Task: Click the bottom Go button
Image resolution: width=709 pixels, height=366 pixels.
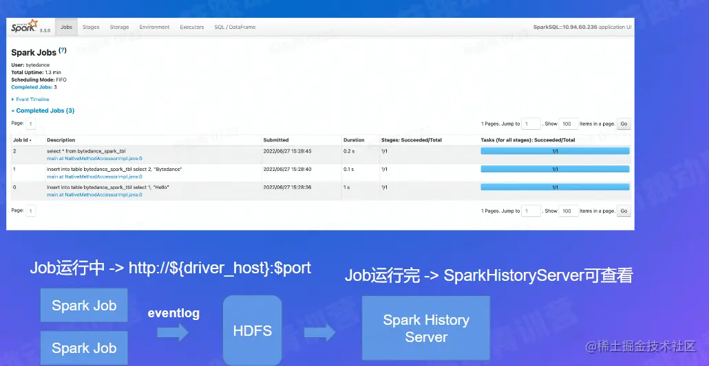Action: 624,211
